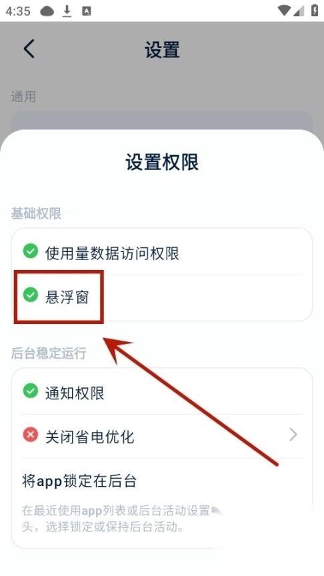Screen dimensions: 324x576
Task: Click green check icon next to 悬浮窗
Action: tap(31, 295)
